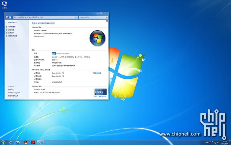Open 系统保护 from the sidebar
Image resolution: width=231 pixels, height=145 pixels.
click(11, 33)
